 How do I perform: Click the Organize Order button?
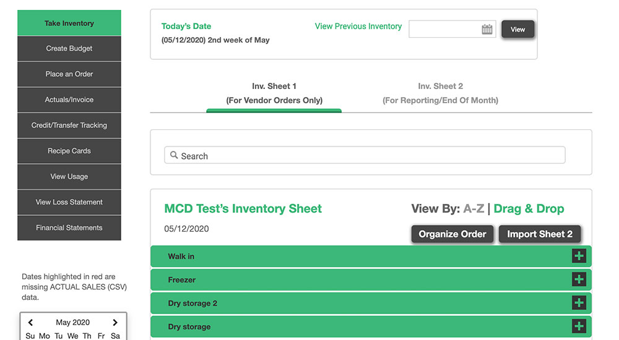point(452,234)
